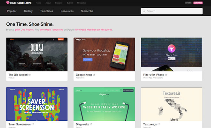Click the Log In button
Viewport: 211px width, 128px height.
coord(188,3)
